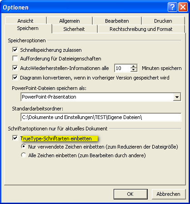This screenshot has height=204, width=190.
Task: Open the Bearbeiten tab
Action: (117, 21)
